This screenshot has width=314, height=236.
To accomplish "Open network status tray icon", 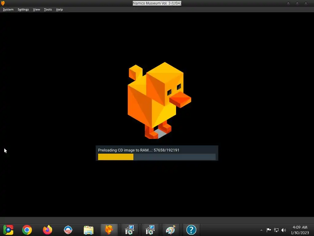I will tap(276, 230).
